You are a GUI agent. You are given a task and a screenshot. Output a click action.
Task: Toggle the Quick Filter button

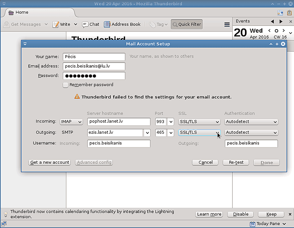coord(187,24)
